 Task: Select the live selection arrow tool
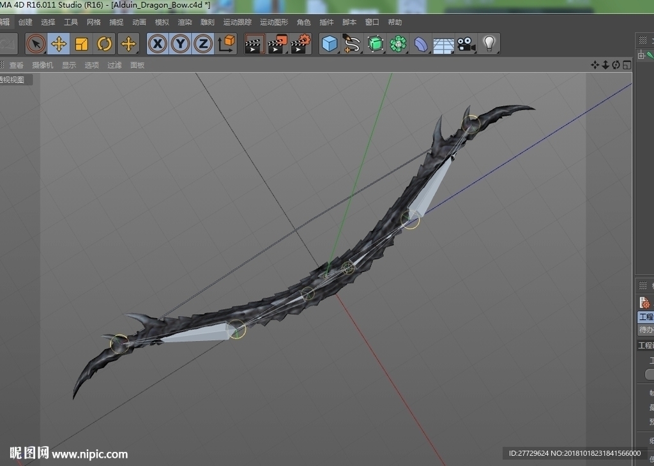36,44
